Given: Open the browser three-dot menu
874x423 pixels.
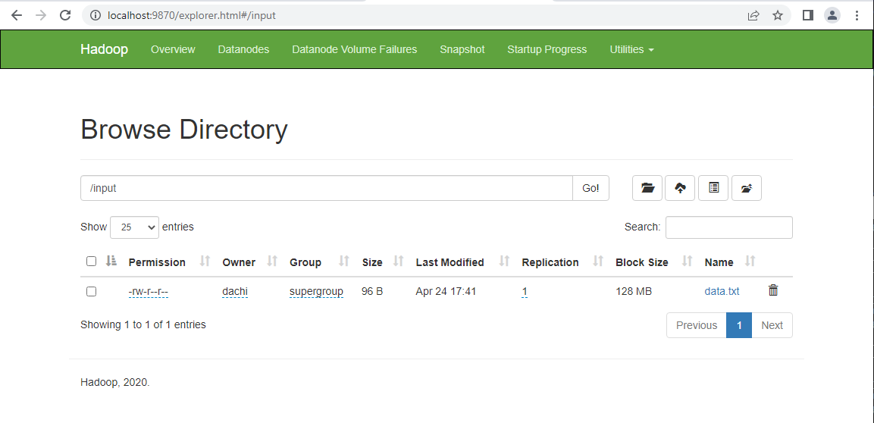Looking at the screenshot, I should 857,15.
